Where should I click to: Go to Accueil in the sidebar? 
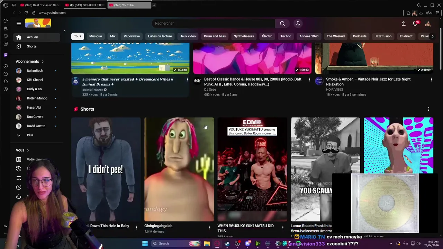[x=37, y=37]
